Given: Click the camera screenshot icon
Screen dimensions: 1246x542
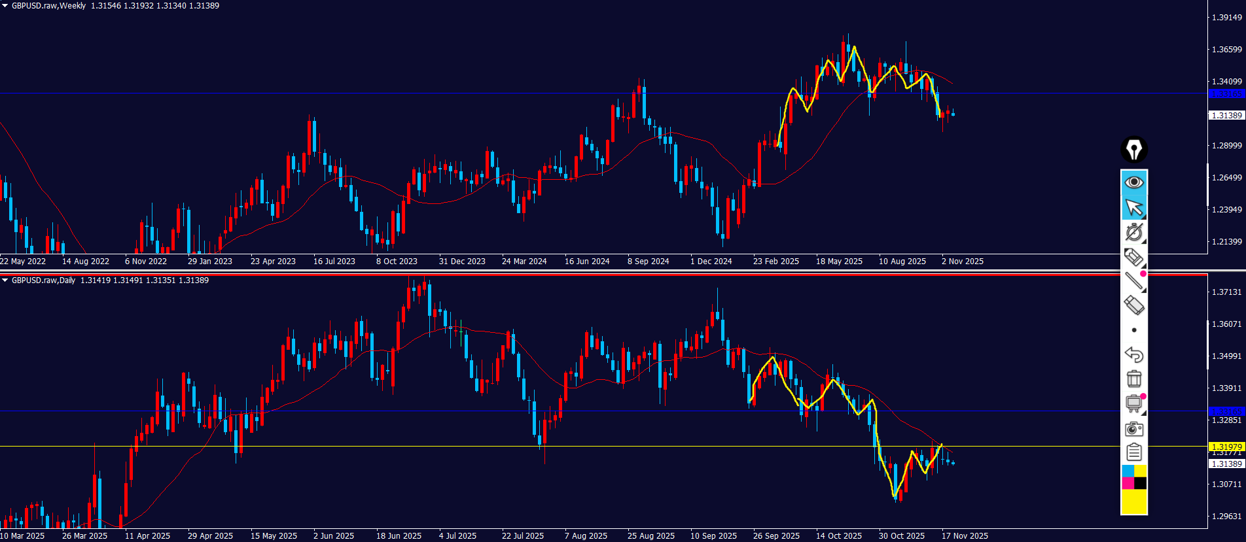Looking at the screenshot, I should click(1133, 429).
